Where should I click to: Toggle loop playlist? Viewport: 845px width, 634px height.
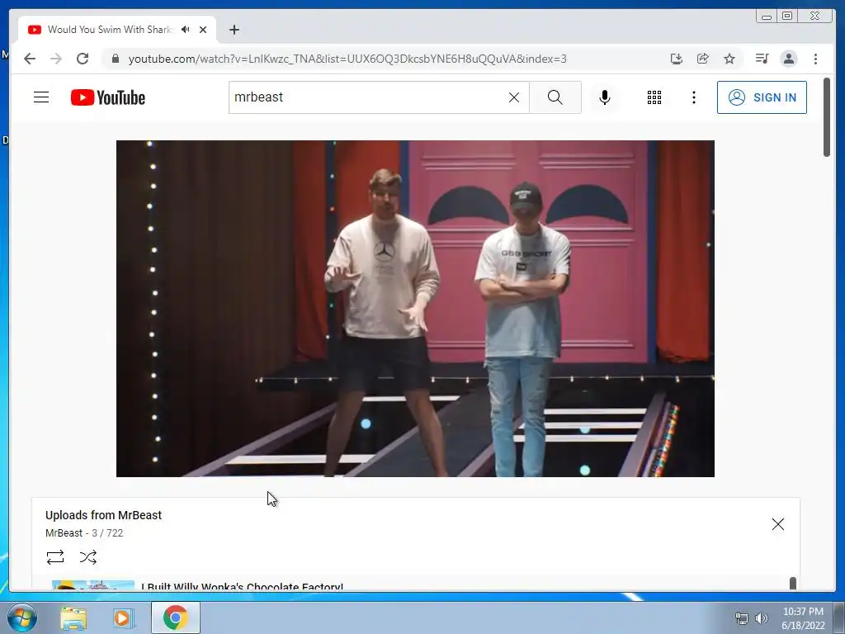click(55, 557)
